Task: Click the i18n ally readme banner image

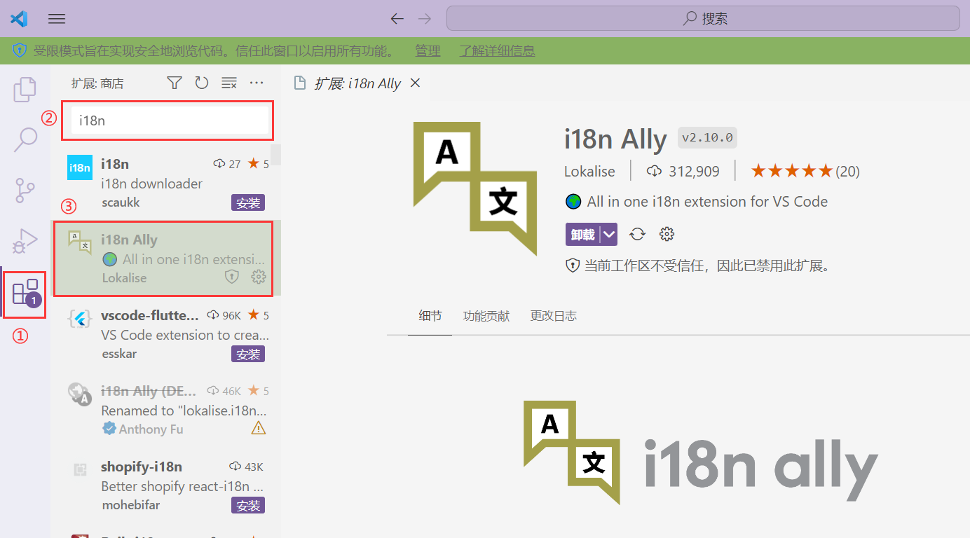Action: [701, 453]
